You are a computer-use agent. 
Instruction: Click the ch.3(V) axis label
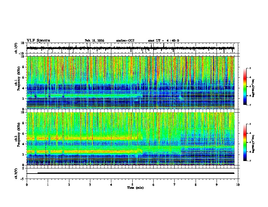pyautogui.click(x=16, y=174)
